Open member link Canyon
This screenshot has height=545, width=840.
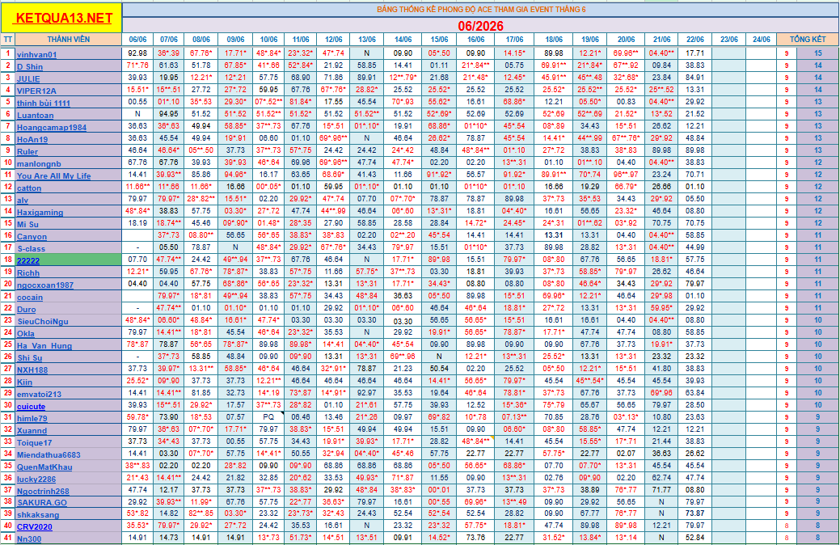32,236
